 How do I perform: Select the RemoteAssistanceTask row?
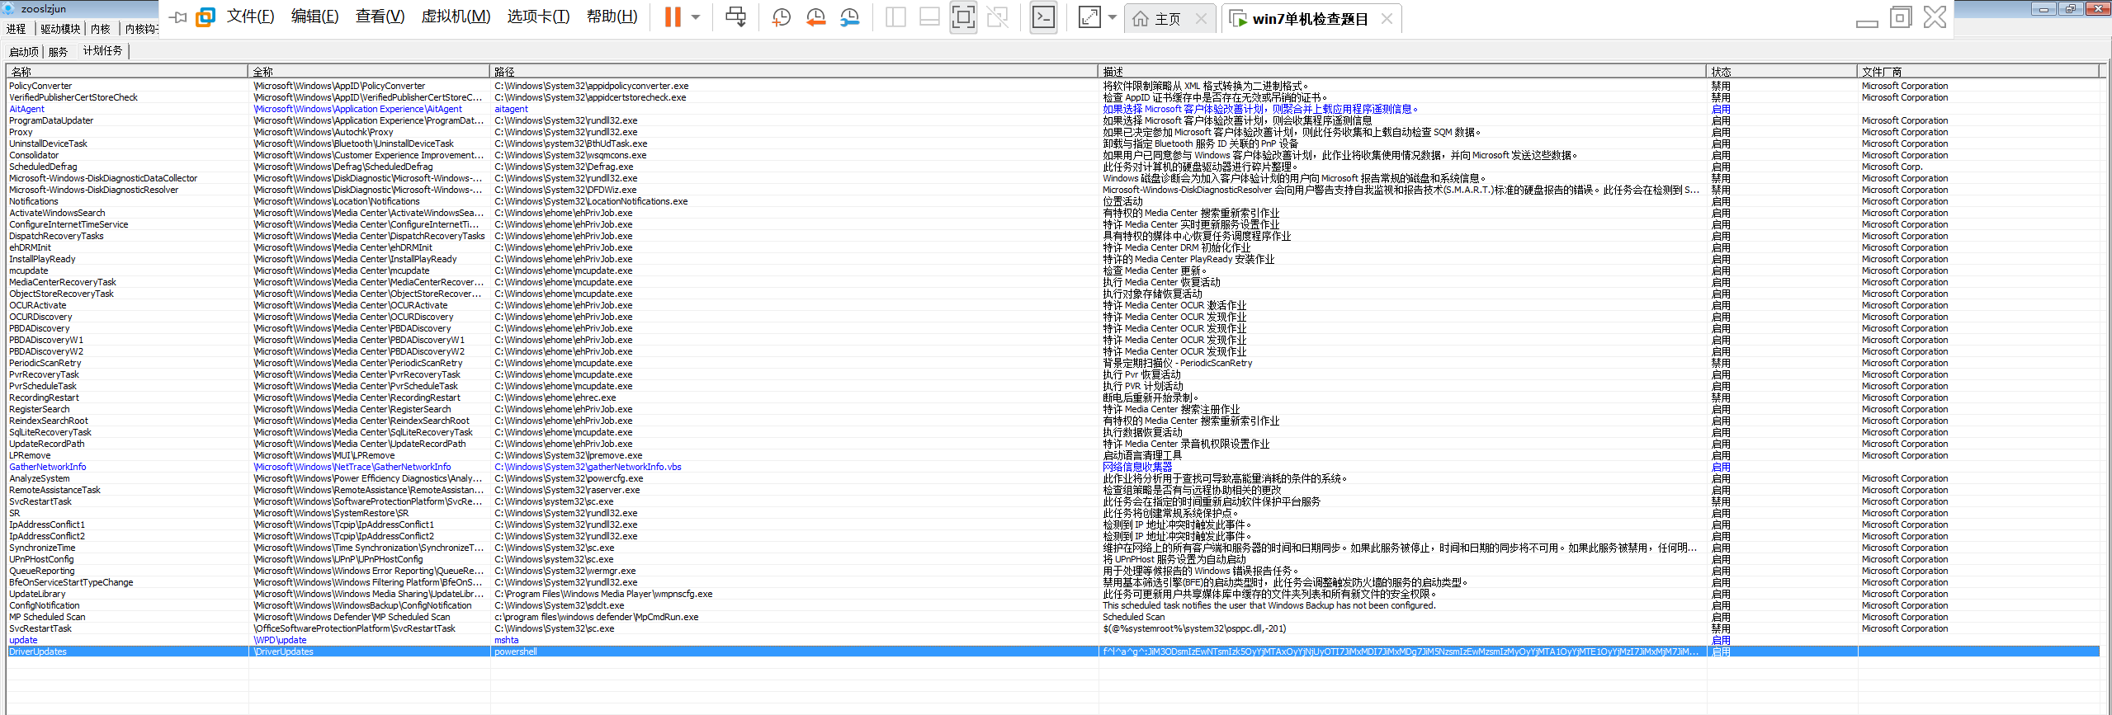tap(1053, 490)
